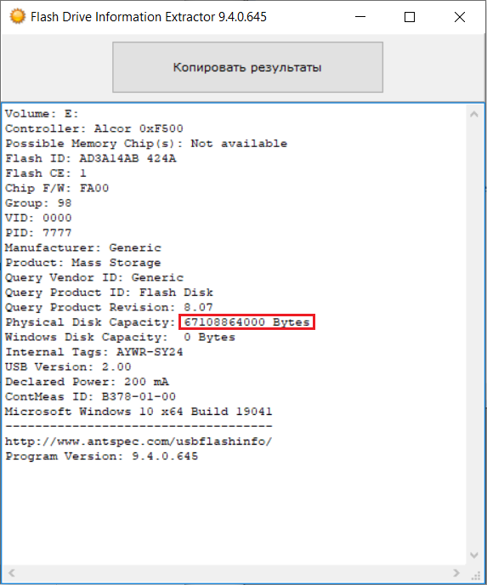487x585 pixels.
Task: Click the 'Controller: Alcor 0xF500' line
Action: [x=94, y=128]
